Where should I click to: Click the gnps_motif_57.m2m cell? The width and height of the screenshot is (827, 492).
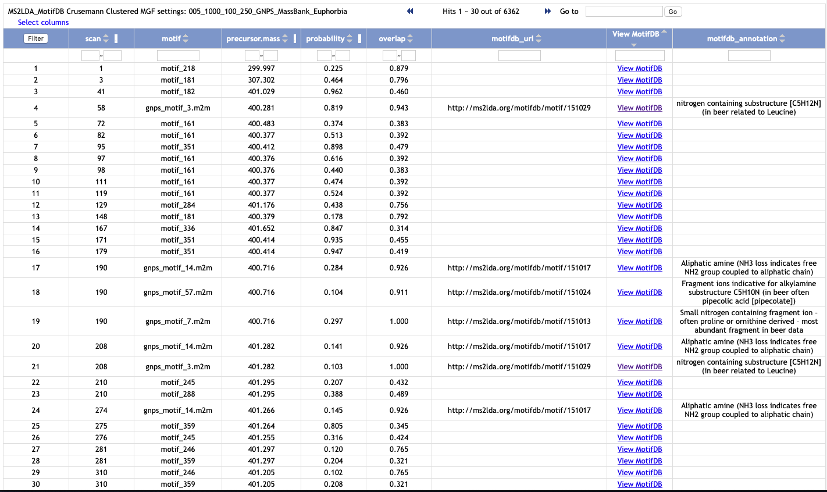coord(178,293)
